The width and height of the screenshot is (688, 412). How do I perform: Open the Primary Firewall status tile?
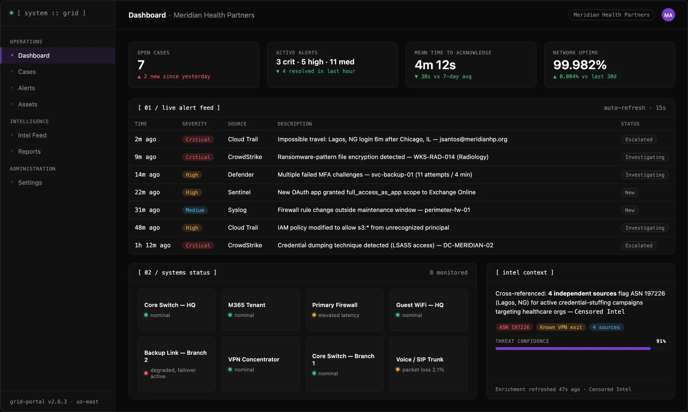click(345, 310)
